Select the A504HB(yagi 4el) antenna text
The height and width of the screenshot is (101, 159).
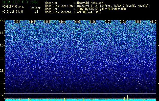click(89, 12)
